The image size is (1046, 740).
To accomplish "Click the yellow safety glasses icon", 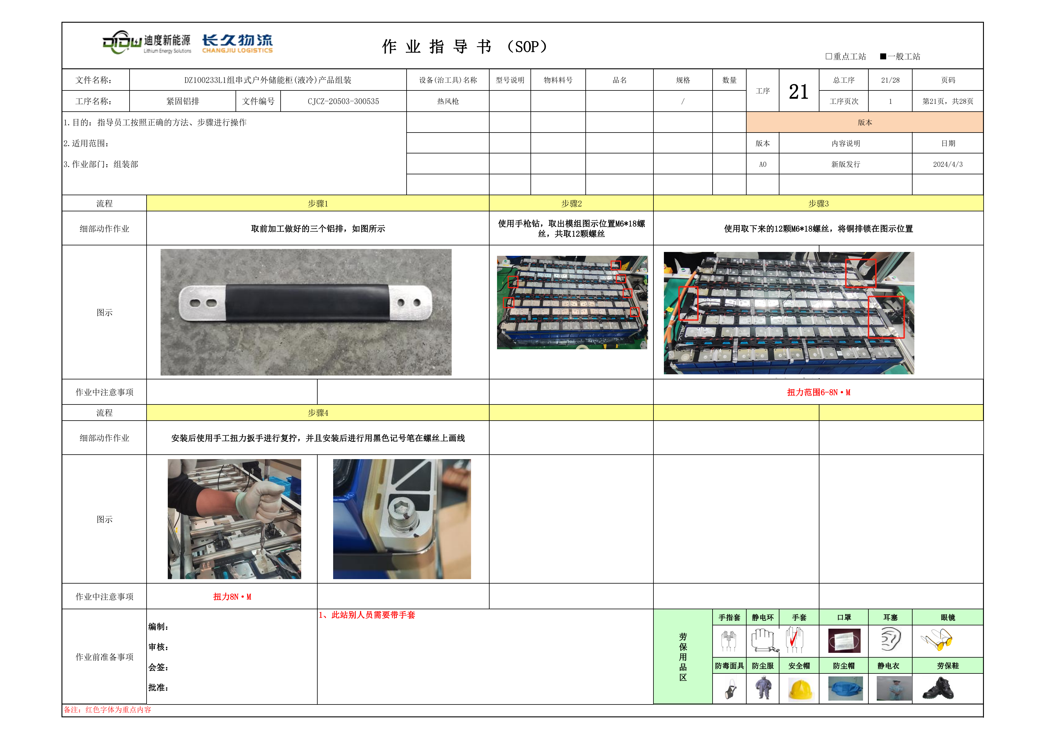I will tap(937, 640).
